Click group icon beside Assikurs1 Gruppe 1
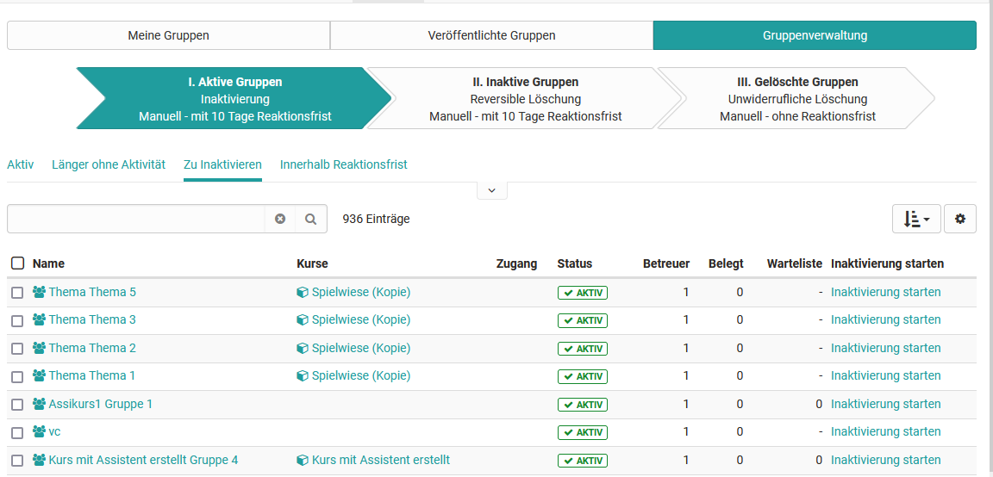Viewport: 993px width, 477px height. [40, 405]
